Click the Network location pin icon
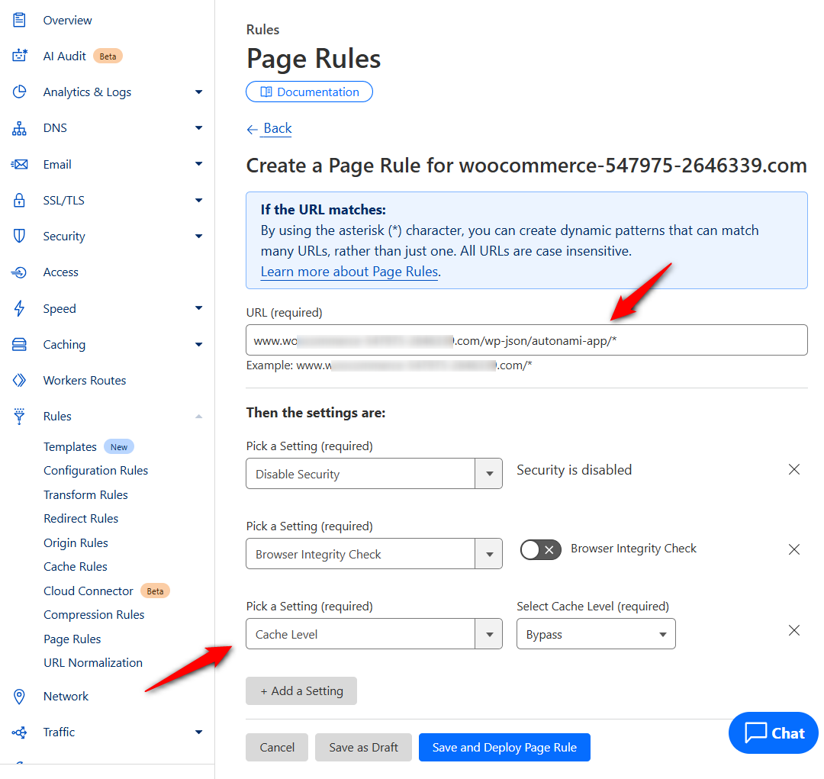Viewport: 824px width, 779px height. pos(19,696)
